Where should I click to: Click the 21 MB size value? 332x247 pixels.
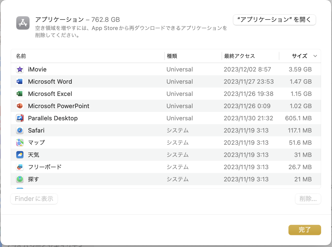click(303, 179)
